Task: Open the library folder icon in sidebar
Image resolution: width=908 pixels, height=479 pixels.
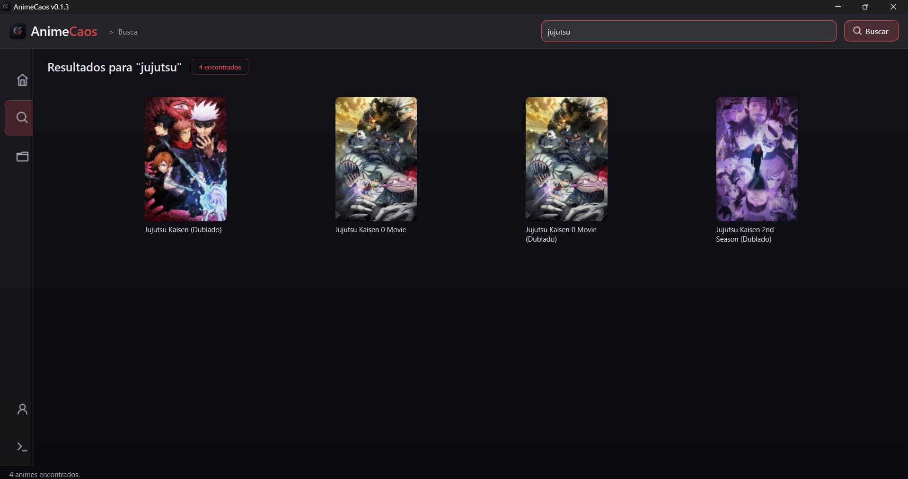Action: (x=22, y=157)
